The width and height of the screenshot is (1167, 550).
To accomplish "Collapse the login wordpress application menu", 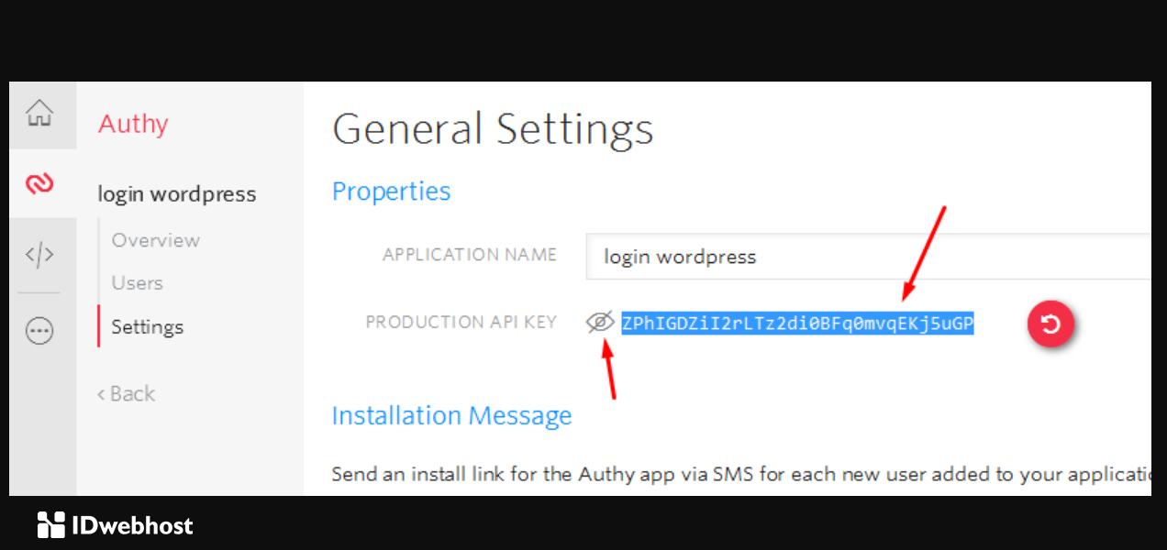I will click(x=176, y=193).
